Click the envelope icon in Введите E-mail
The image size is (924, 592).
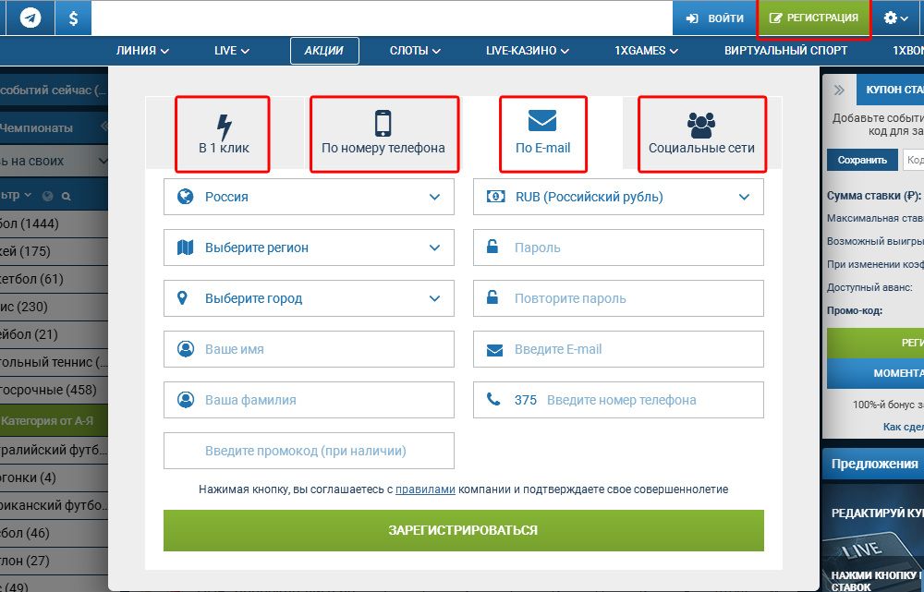(x=494, y=350)
